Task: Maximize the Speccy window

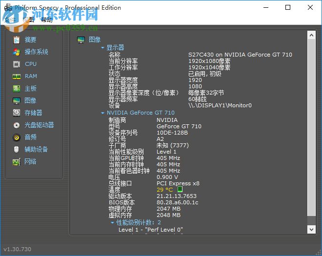Action: point(288,7)
